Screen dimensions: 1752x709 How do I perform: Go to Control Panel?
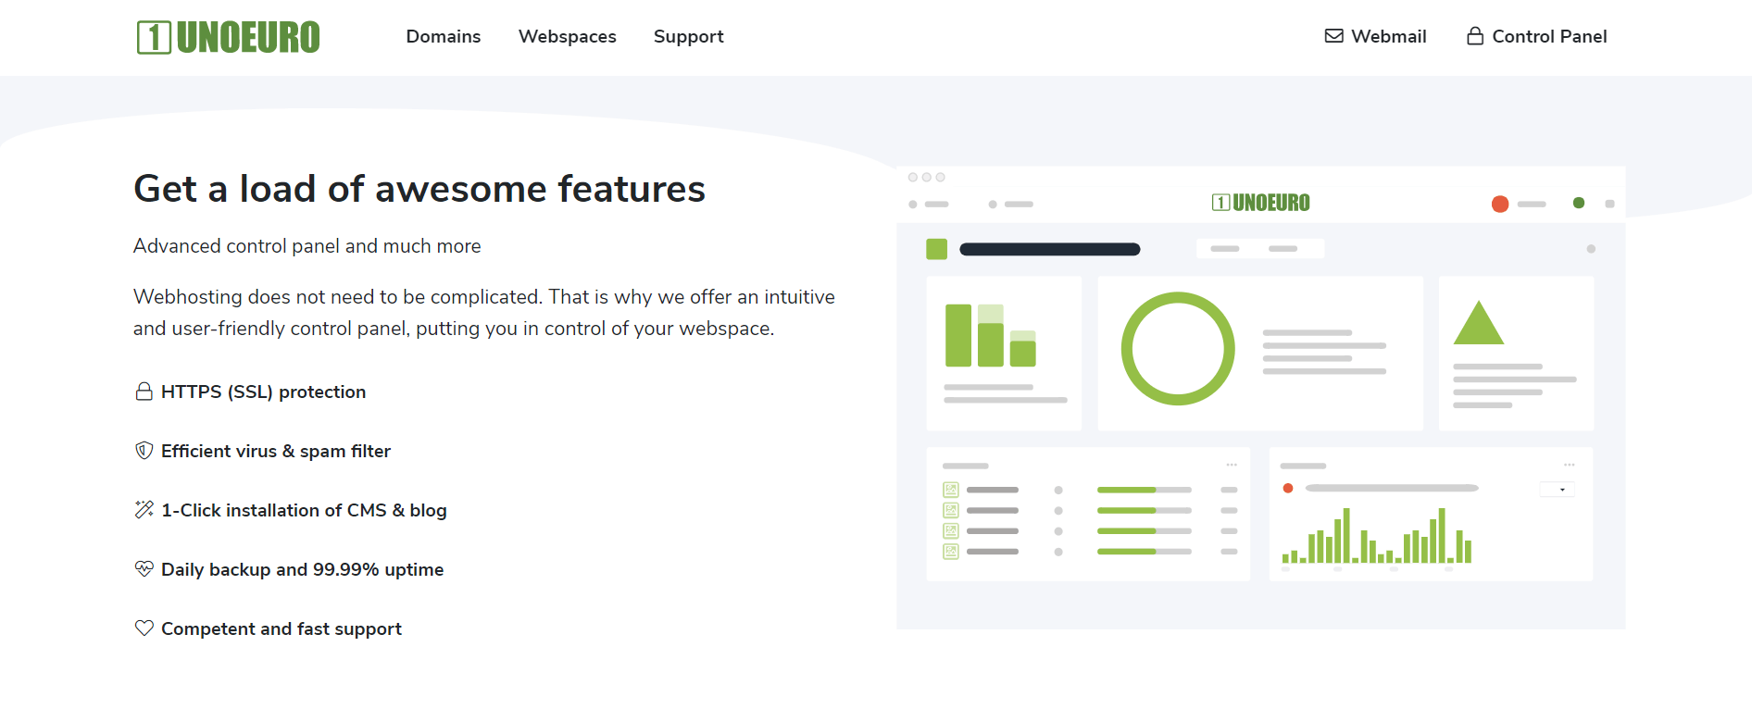[x=1537, y=36]
